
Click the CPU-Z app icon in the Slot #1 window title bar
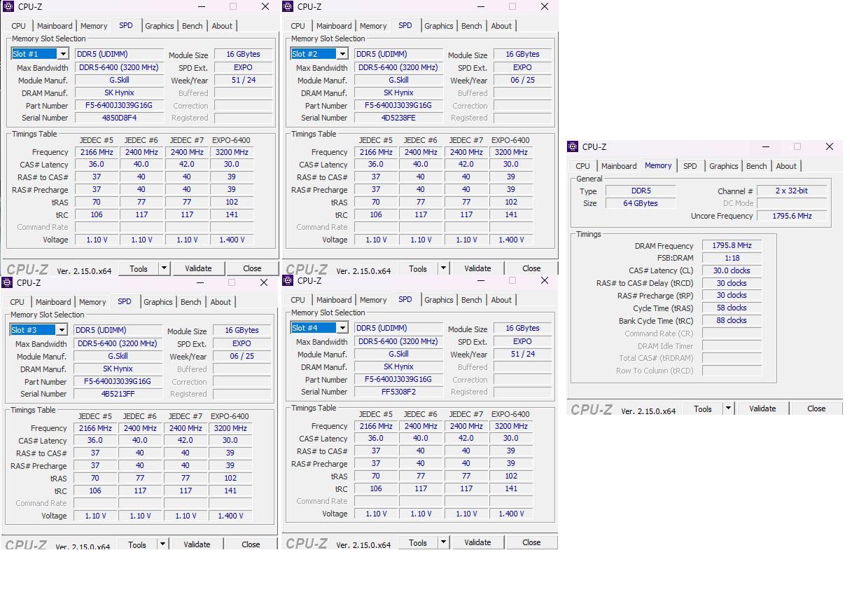pyautogui.click(x=8, y=7)
